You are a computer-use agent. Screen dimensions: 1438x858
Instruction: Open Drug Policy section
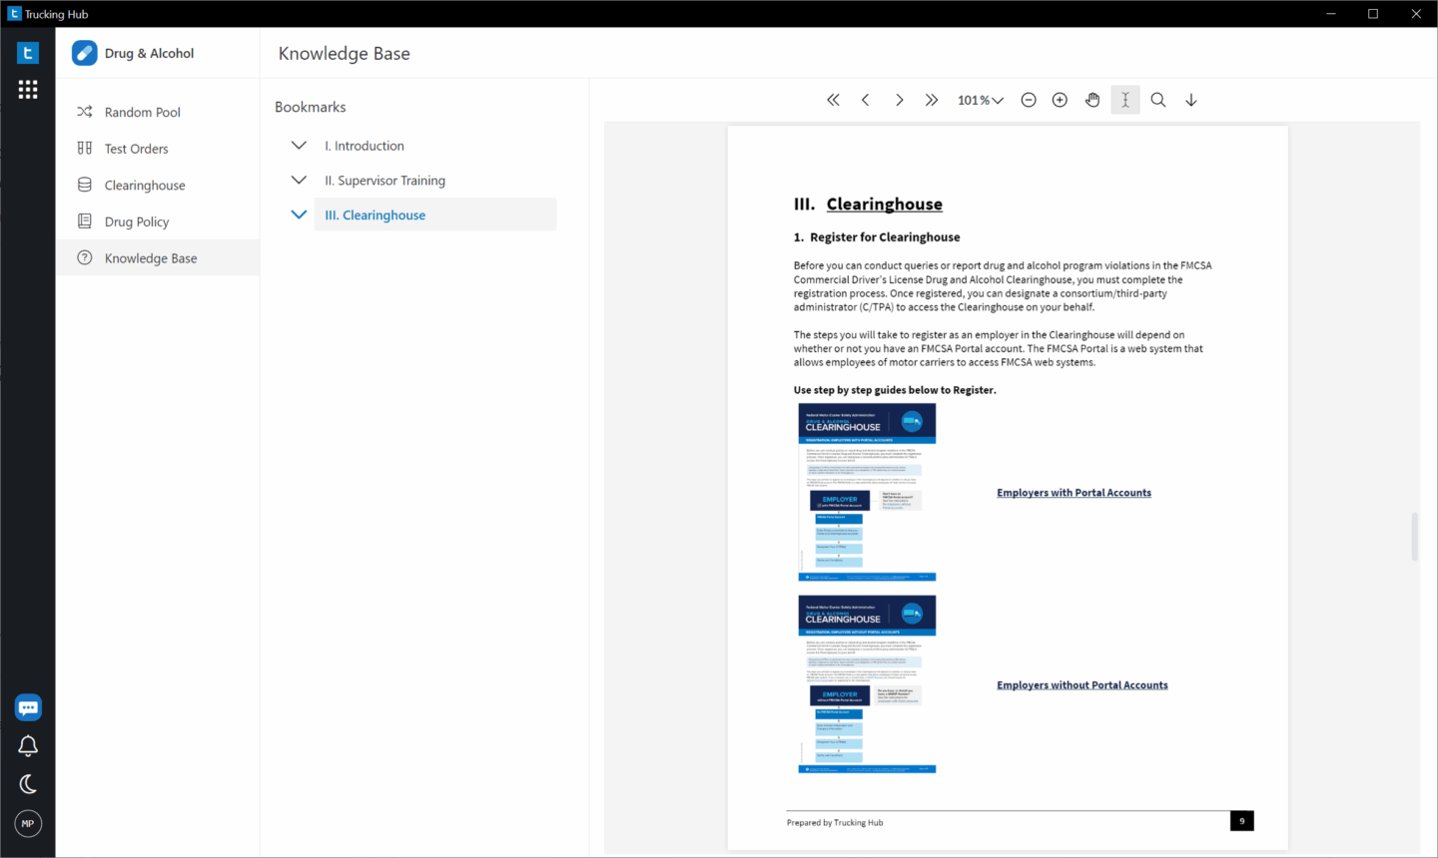(158, 221)
